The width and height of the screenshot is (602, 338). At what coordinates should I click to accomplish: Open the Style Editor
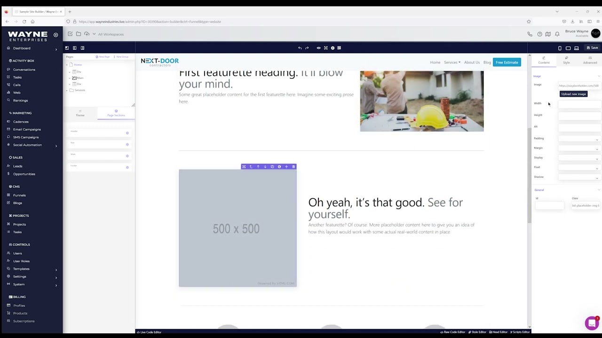click(477, 332)
